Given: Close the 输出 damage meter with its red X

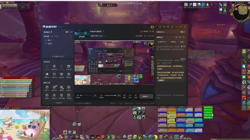Looking at the screenshot, I should [33, 78].
